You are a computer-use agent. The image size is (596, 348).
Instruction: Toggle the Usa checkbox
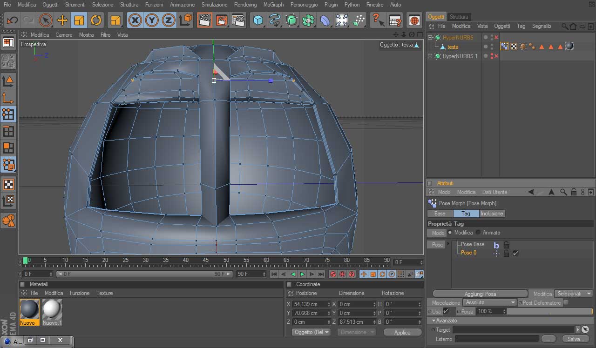coord(446,311)
